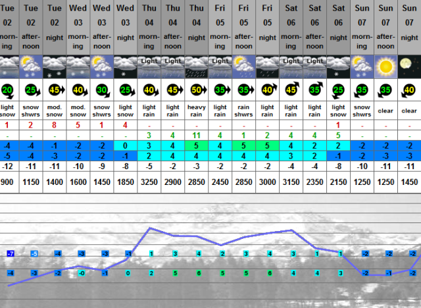Select the wind chill value -5 for Thu morning
This screenshot has width=421, height=308.
149,167
